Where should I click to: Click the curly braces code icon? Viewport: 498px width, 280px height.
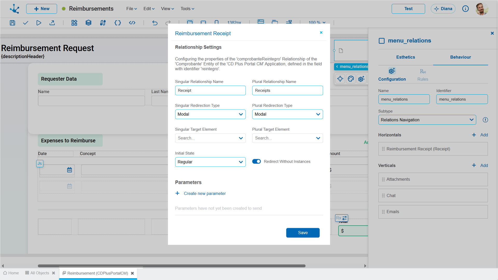[118, 23]
